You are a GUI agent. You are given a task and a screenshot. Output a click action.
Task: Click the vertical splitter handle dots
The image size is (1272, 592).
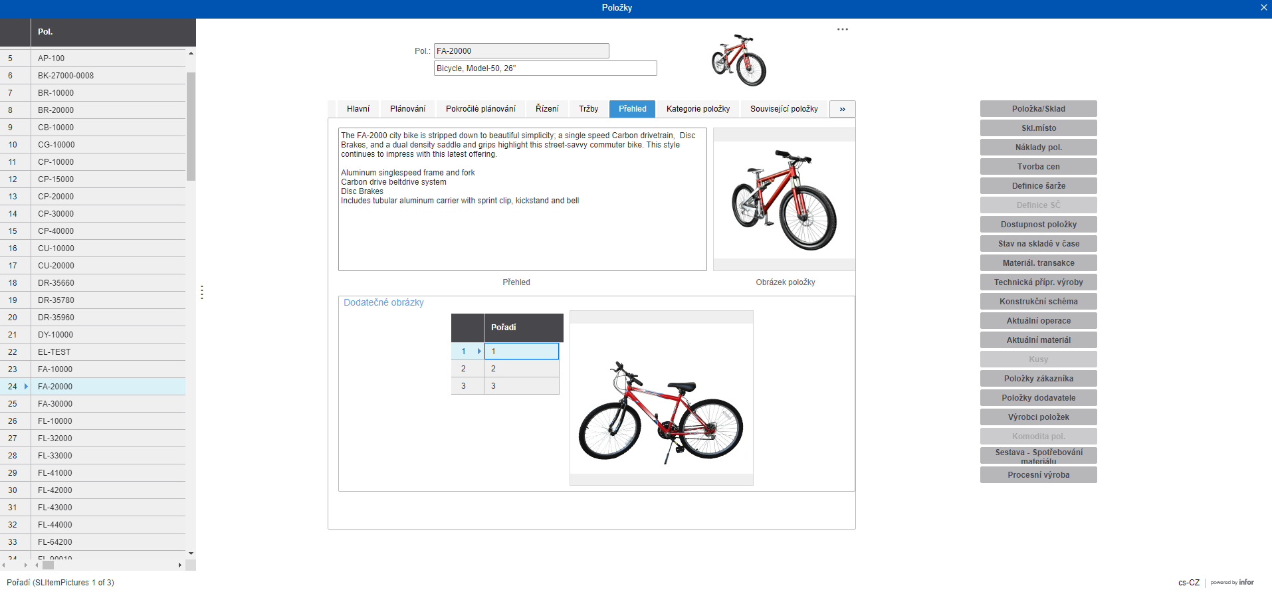click(201, 292)
